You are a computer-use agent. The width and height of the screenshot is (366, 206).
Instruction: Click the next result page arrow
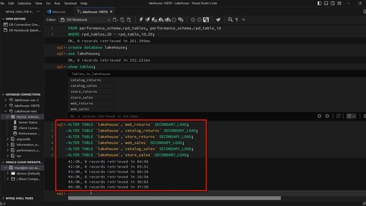click(x=327, y=116)
